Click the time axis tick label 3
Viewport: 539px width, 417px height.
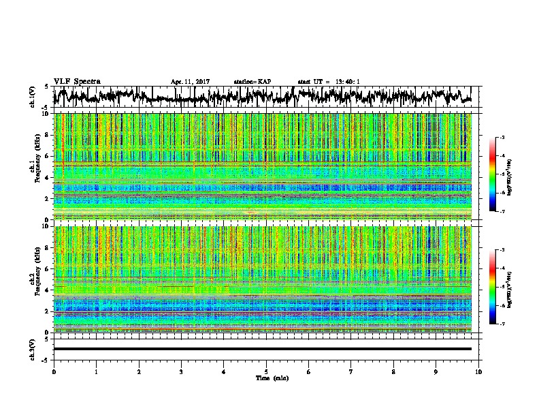(181, 372)
